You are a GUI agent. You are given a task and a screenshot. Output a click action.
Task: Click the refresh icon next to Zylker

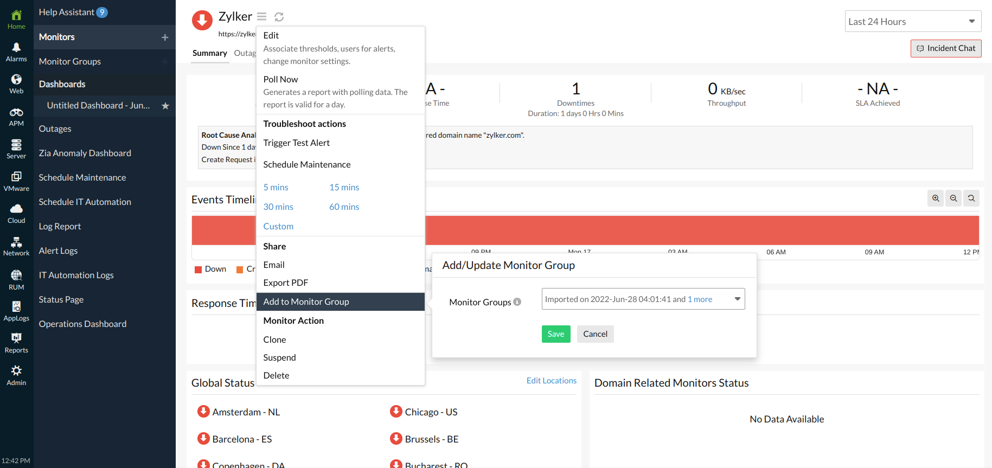click(x=279, y=17)
